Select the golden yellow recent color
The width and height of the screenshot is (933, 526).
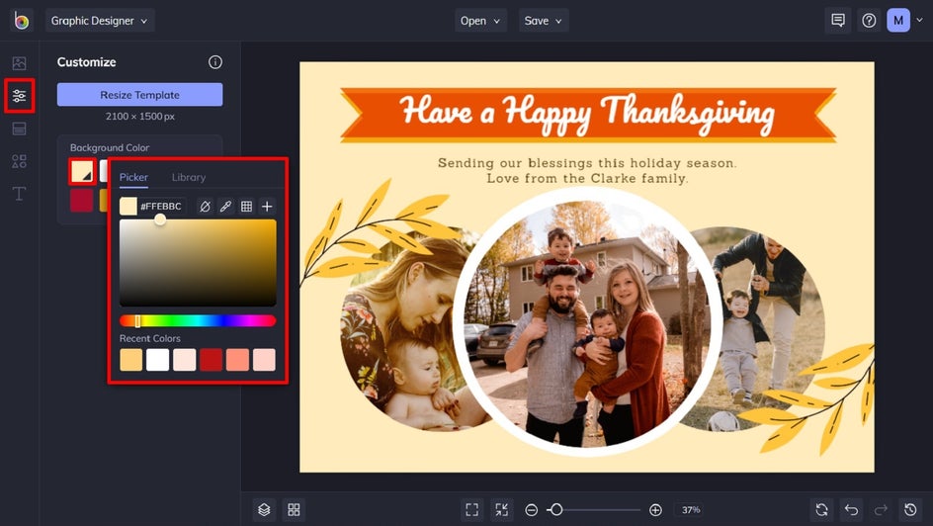130,360
